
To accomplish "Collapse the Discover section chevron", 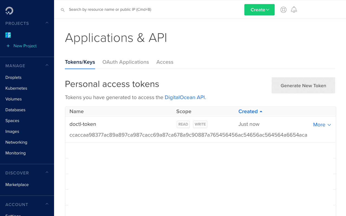I will (47, 173).
